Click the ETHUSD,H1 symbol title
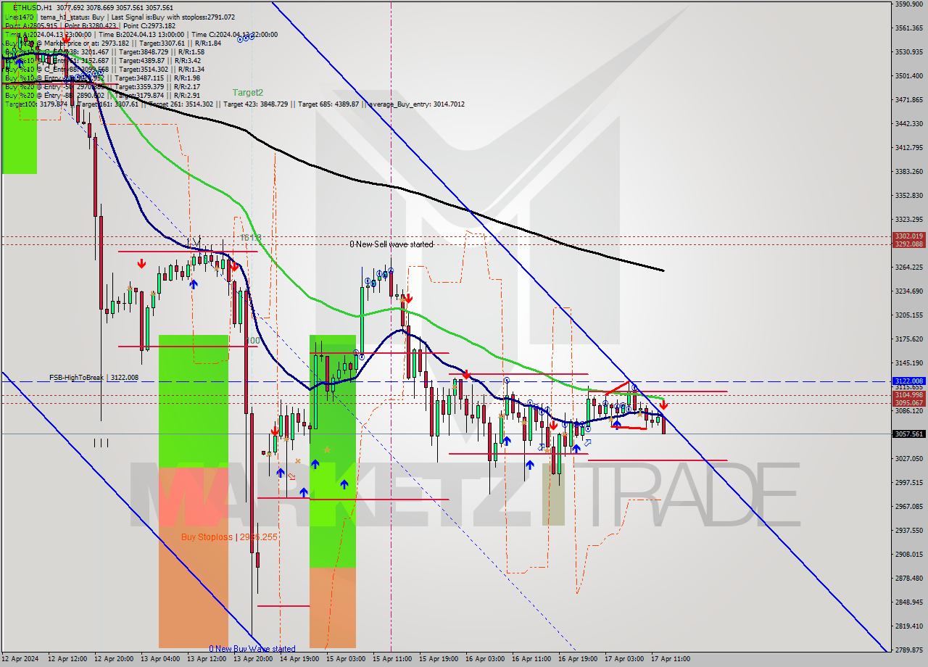Image resolution: width=928 pixels, height=667 pixels. (32, 7)
